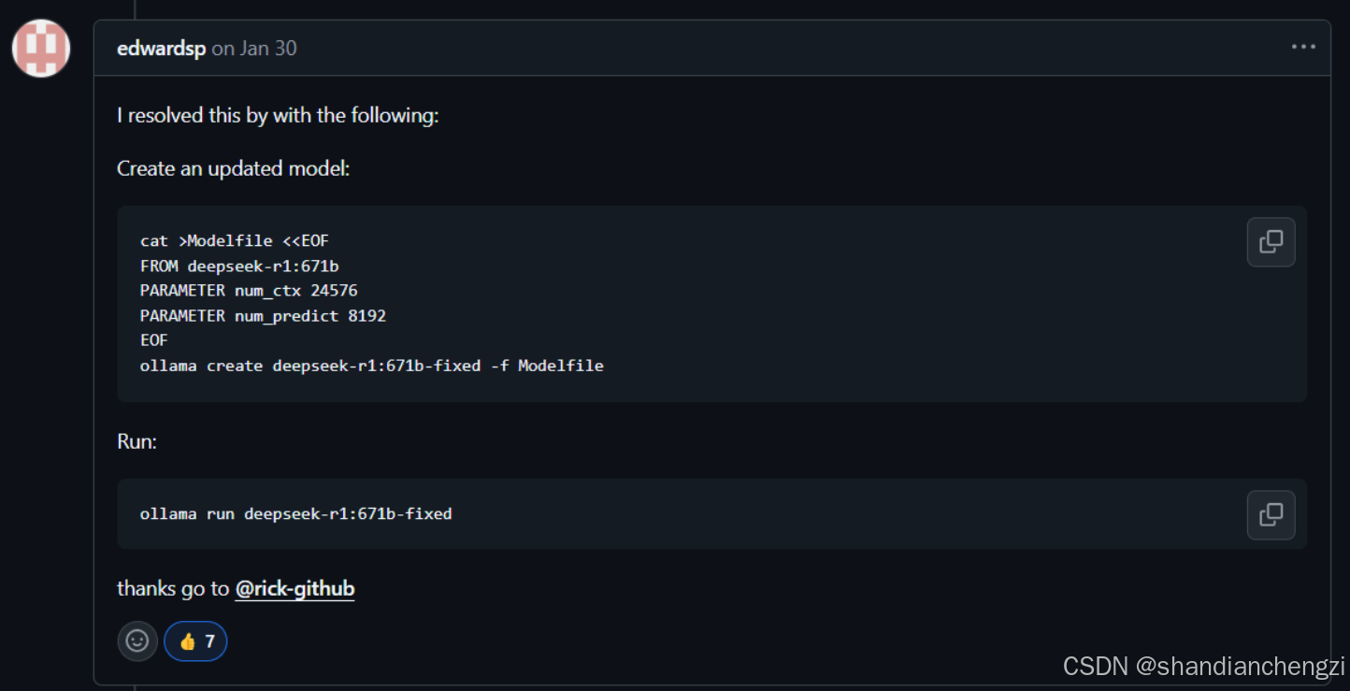Copy the ollama run command
The height and width of the screenshot is (691, 1350).
pos(1271,514)
